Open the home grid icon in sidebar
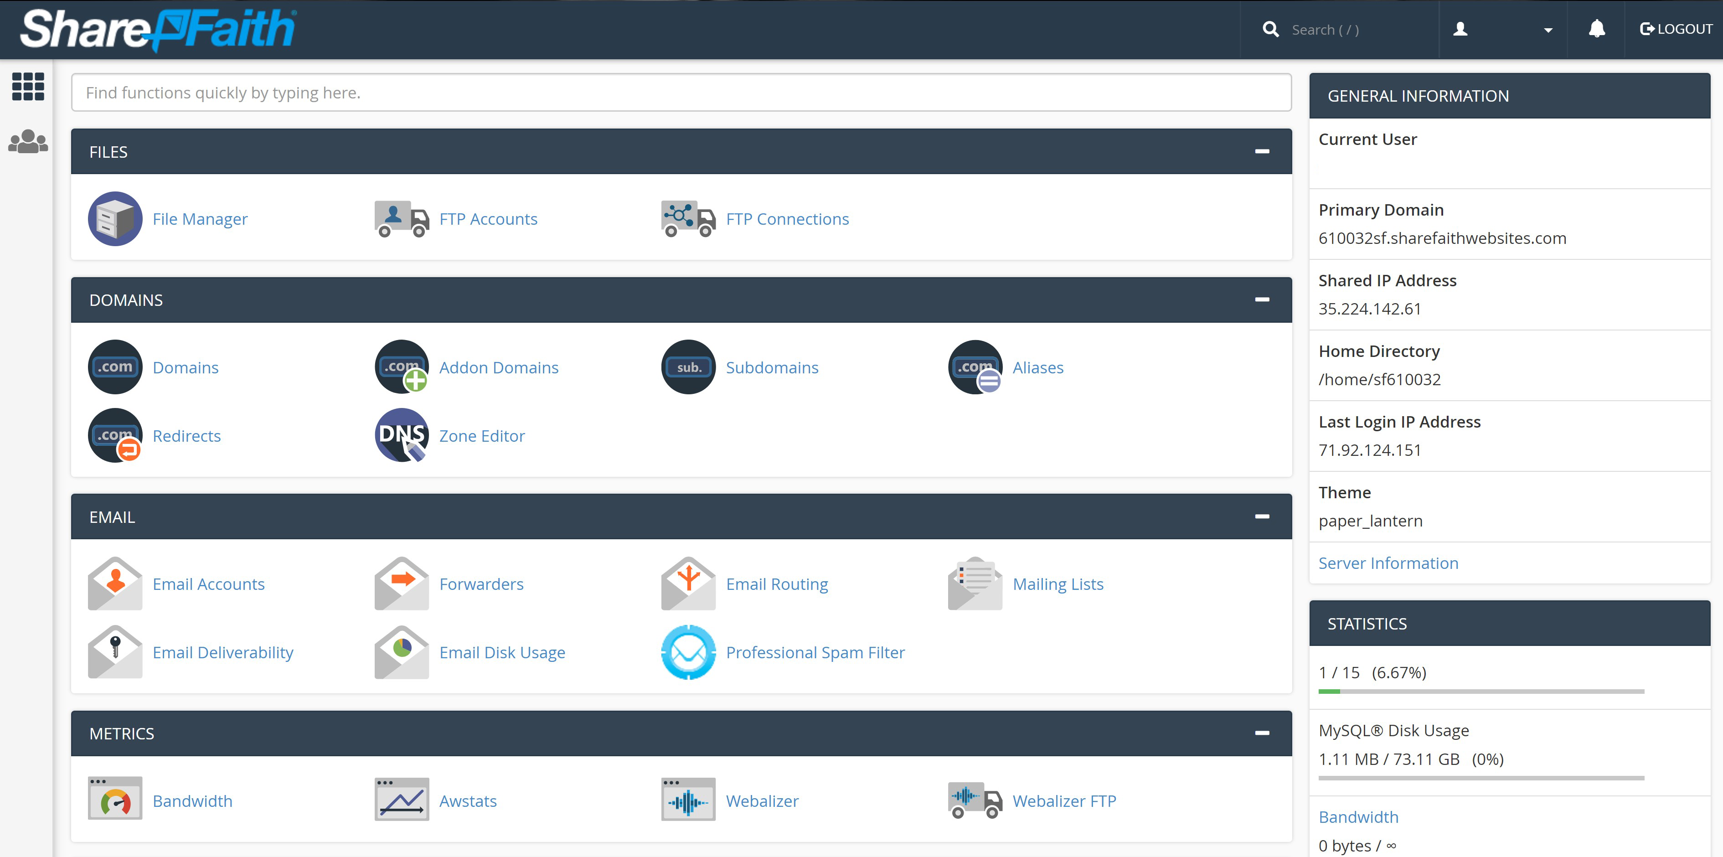 [28, 87]
